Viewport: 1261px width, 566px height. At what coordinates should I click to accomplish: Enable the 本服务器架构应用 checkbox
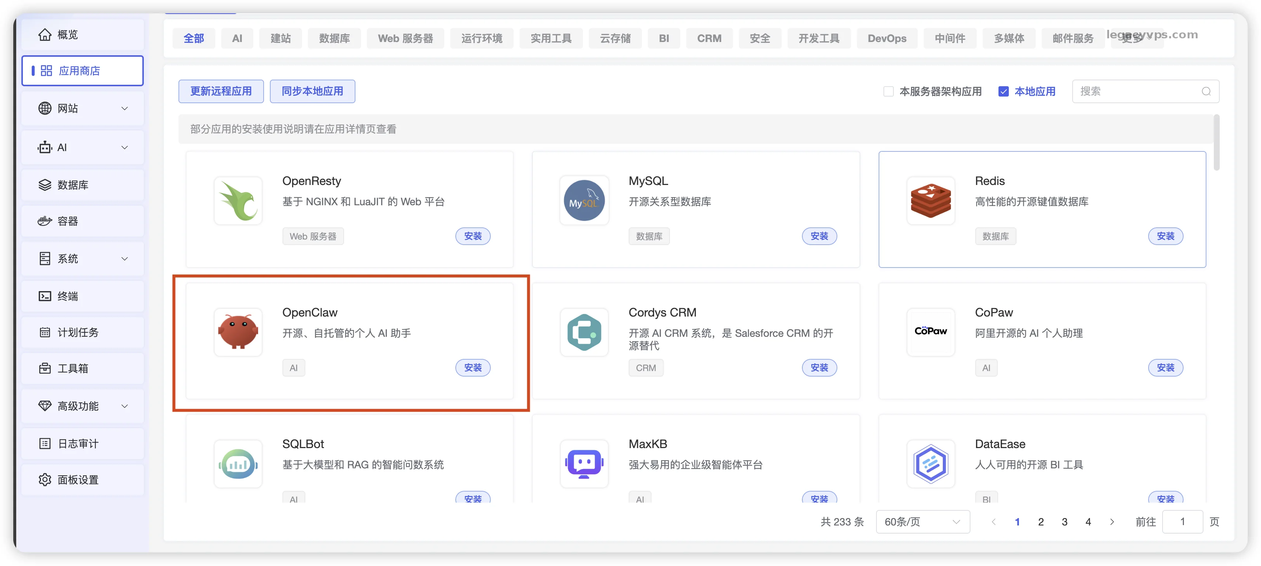point(888,91)
